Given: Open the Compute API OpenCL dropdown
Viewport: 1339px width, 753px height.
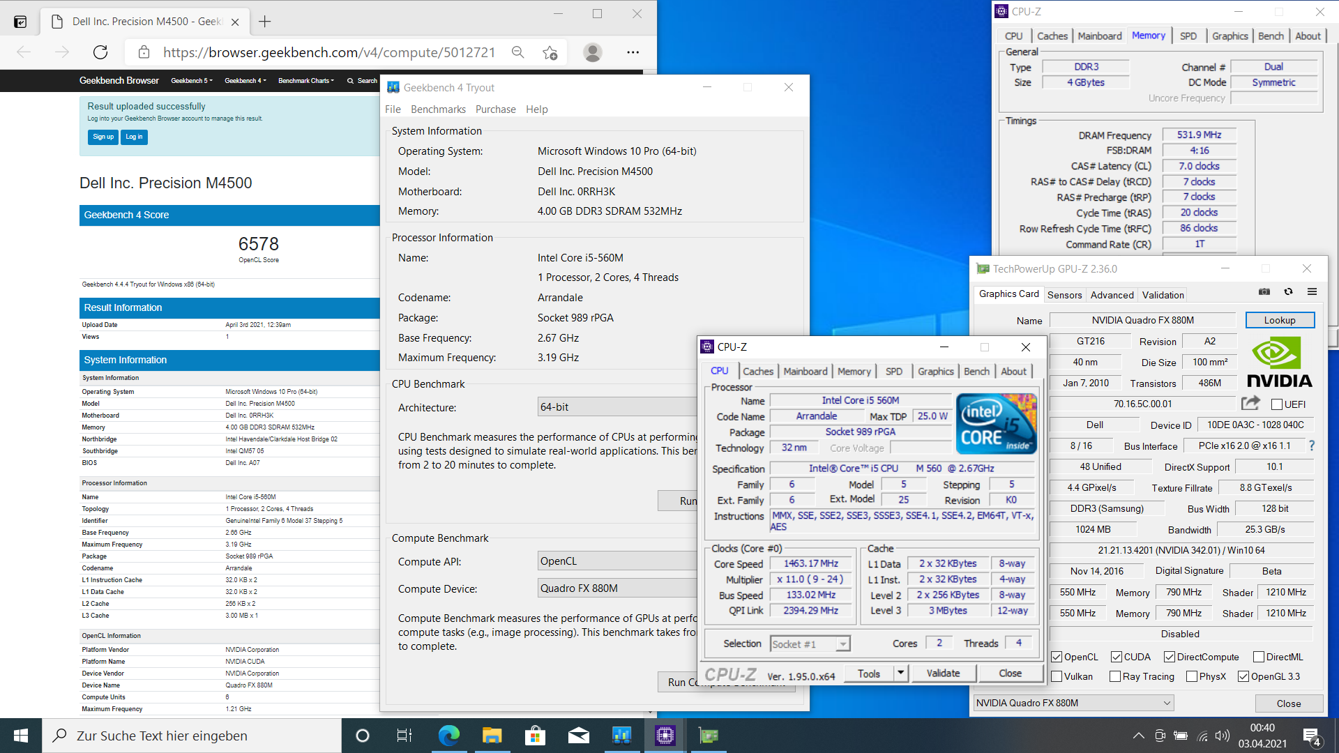Looking at the screenshot, I should [x=618, y=561].
